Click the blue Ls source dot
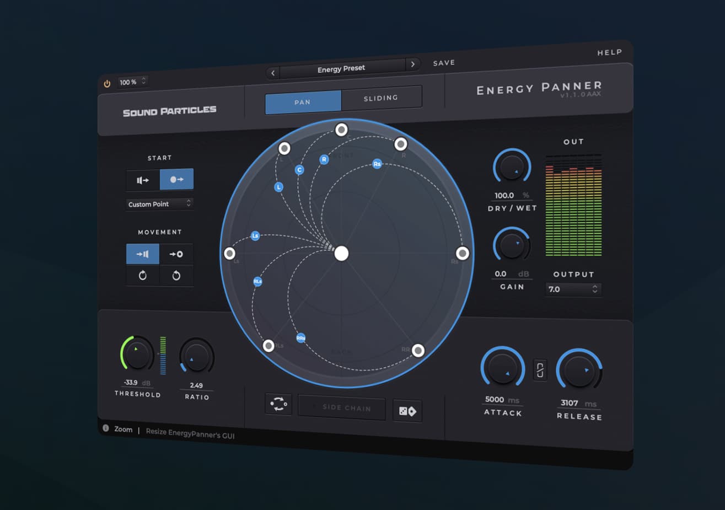The image size is (725, 510). pyautogui.click(x=255, y=235)
